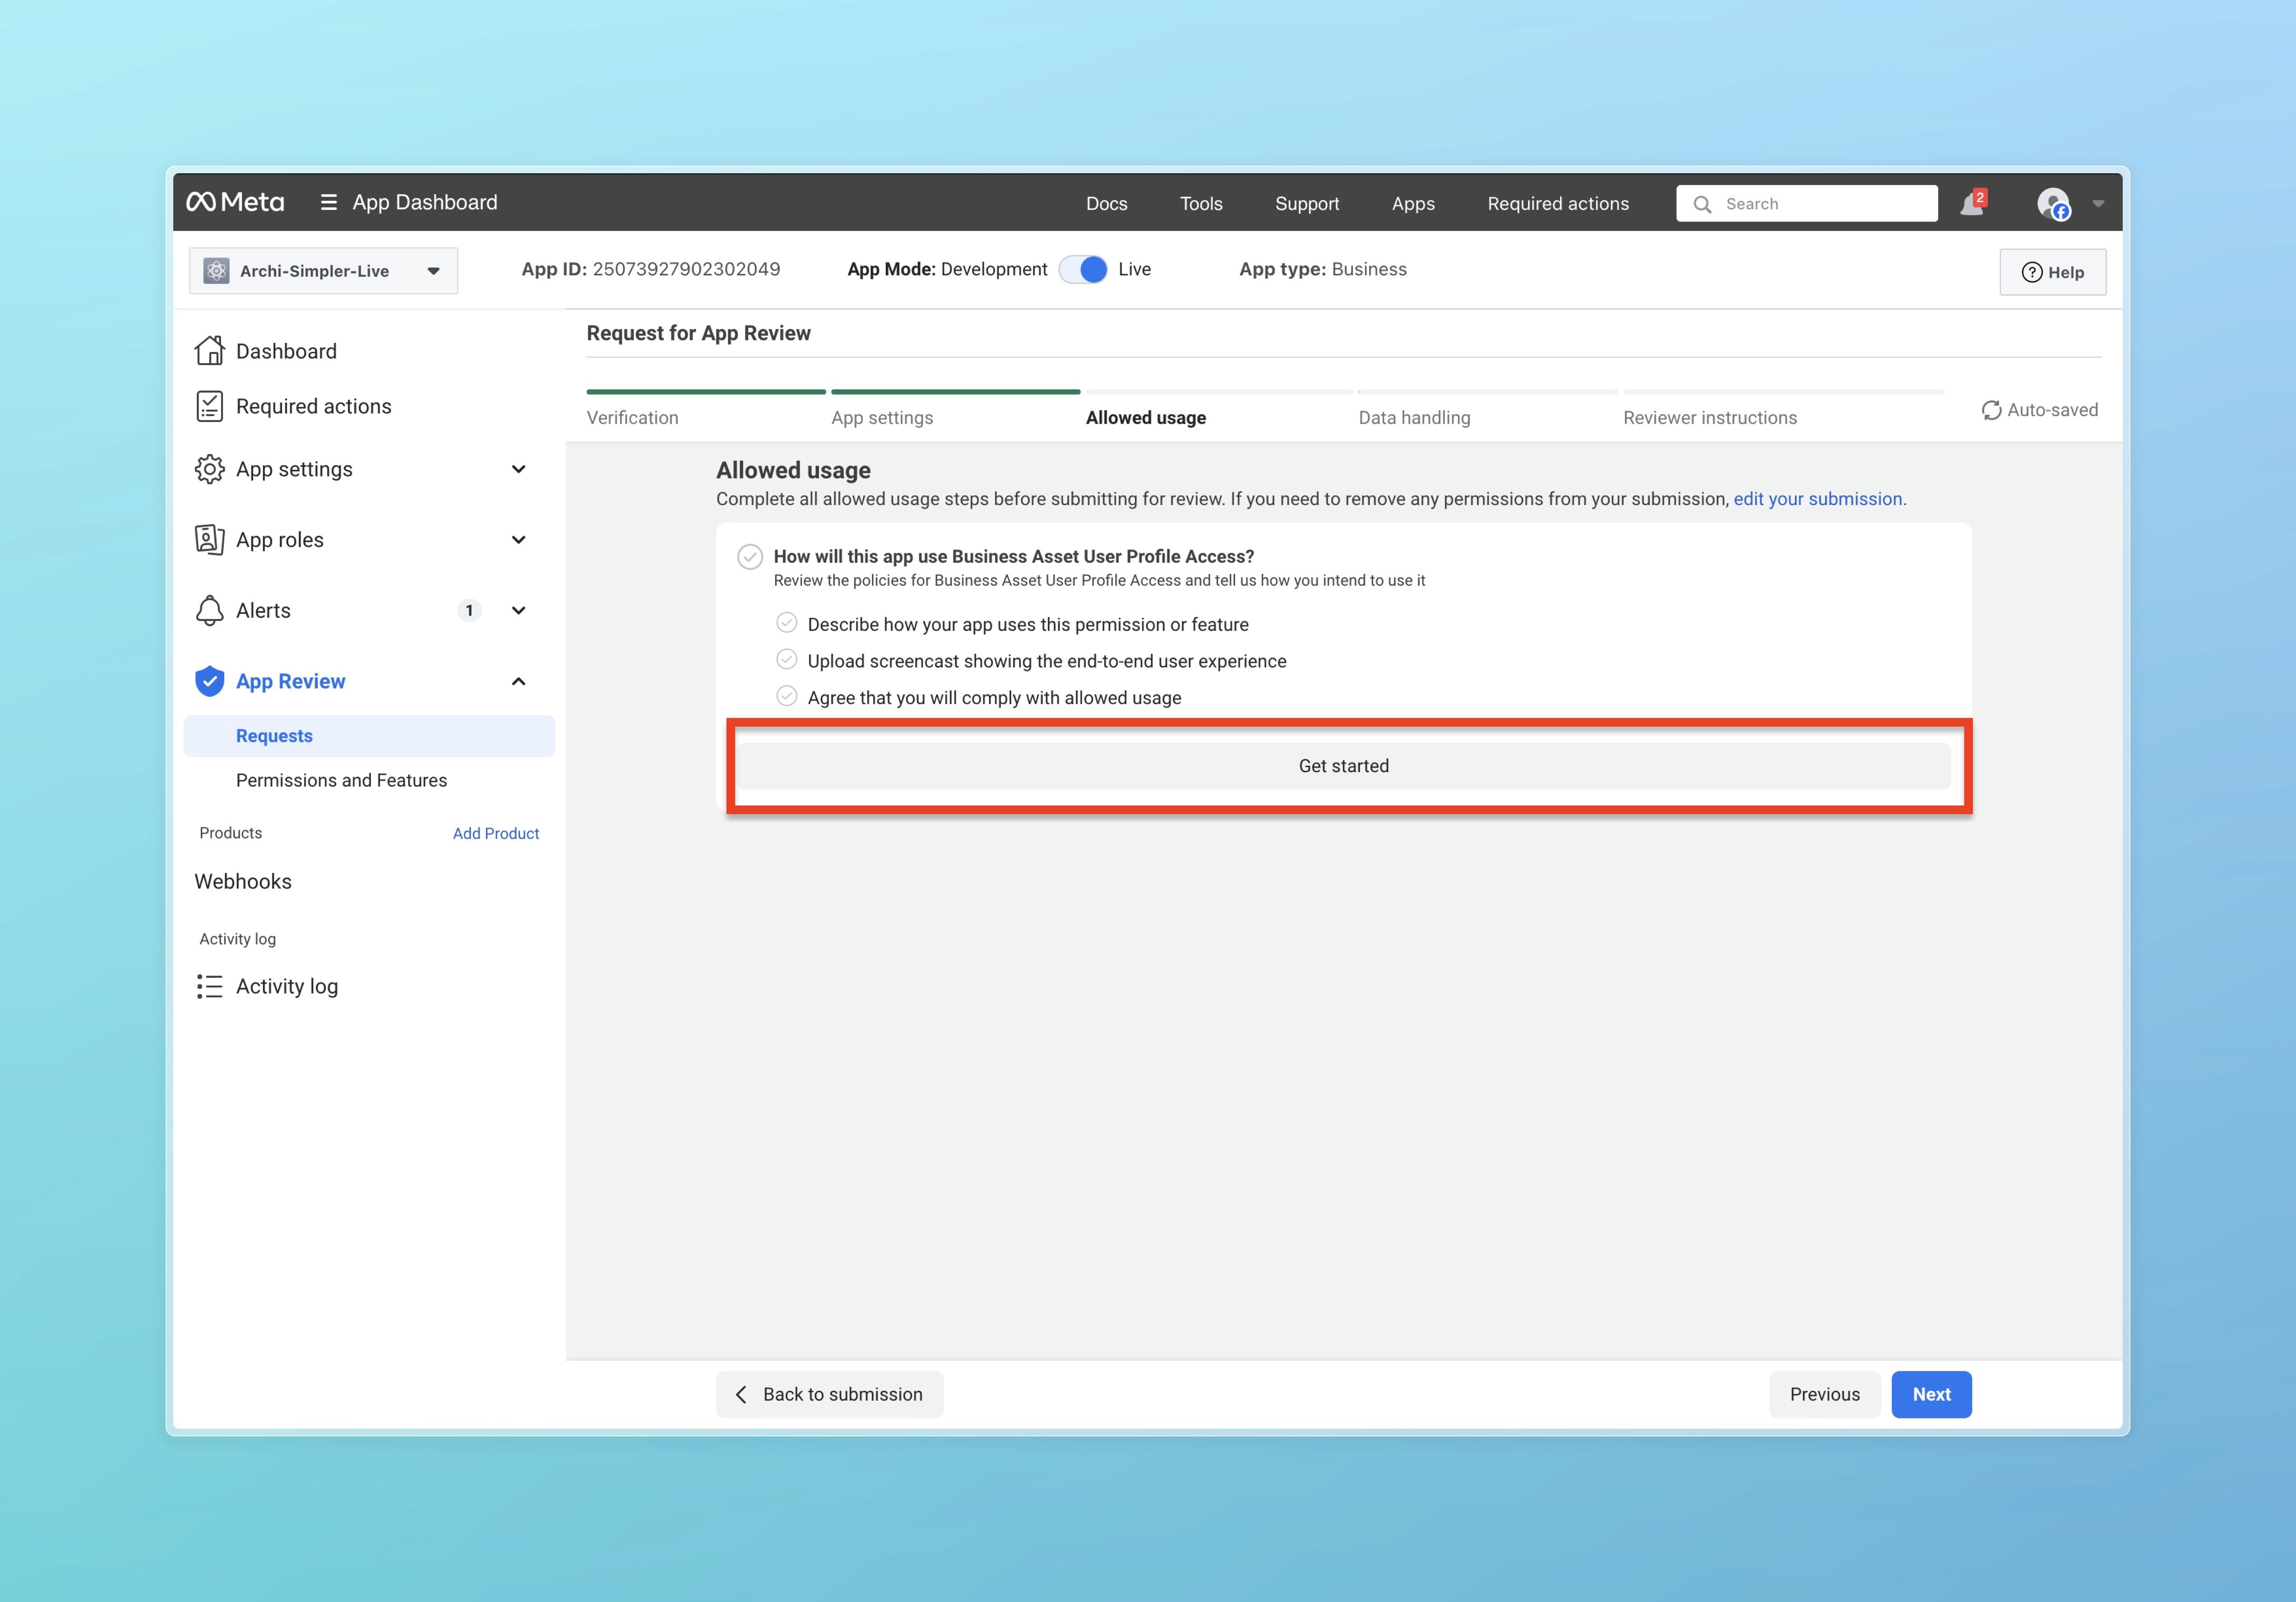Check the Business Asset User Profile Access circle
Screen dimensions: 2296x1602
point(750,557)
